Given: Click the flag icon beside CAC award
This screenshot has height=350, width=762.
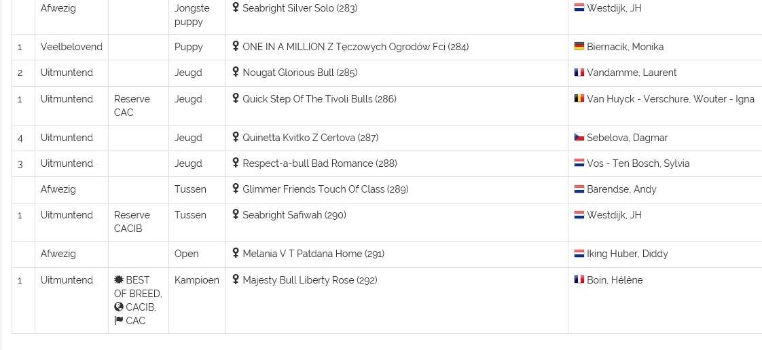Looking at the screenshot, I should point(119,320).
